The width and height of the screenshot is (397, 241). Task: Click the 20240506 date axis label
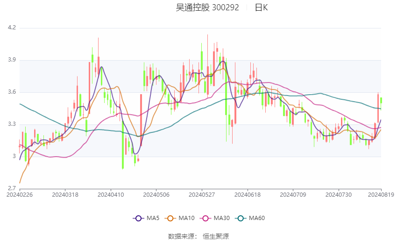pyautogui.click(x=156, y=195)
